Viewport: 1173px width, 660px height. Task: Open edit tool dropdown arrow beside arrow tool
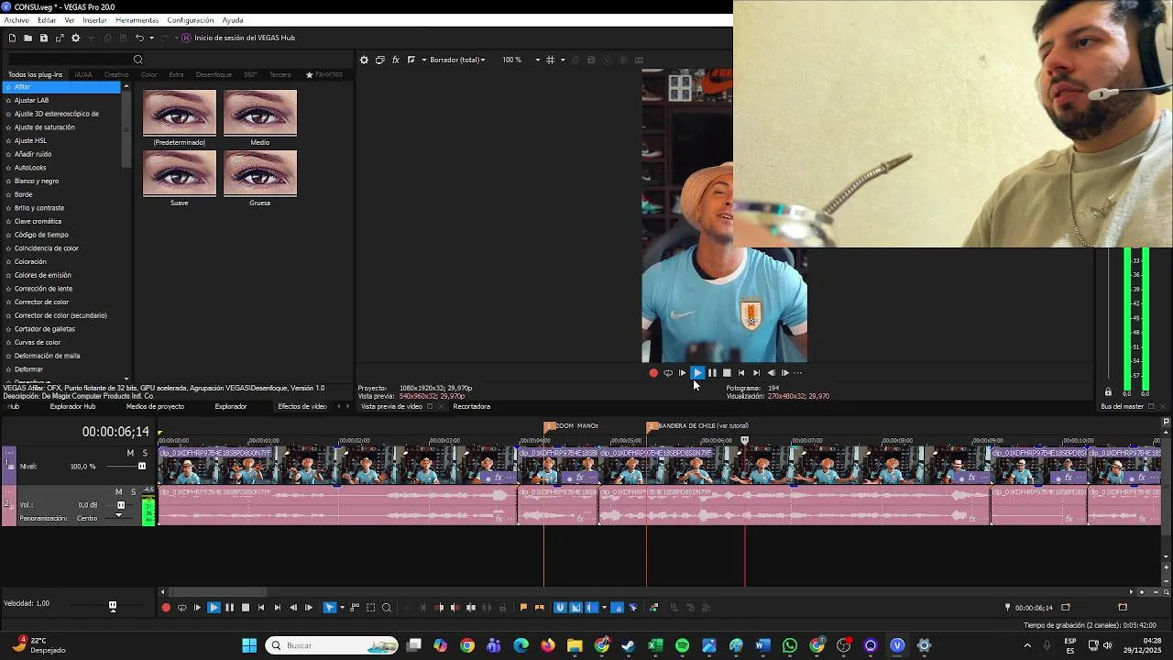coord(342,608)
